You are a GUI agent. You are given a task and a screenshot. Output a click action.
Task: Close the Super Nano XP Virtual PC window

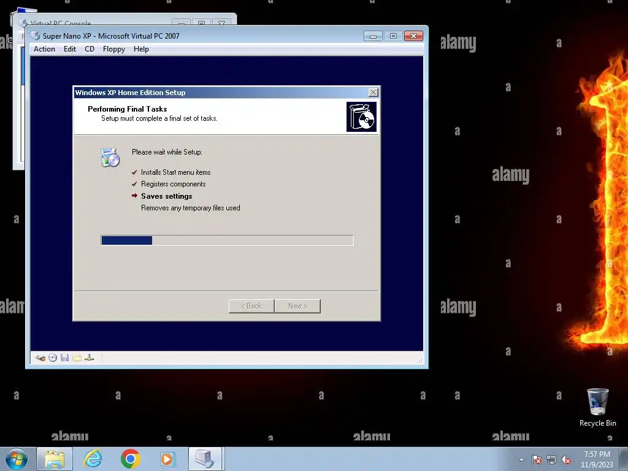click(x=414, y=36)
